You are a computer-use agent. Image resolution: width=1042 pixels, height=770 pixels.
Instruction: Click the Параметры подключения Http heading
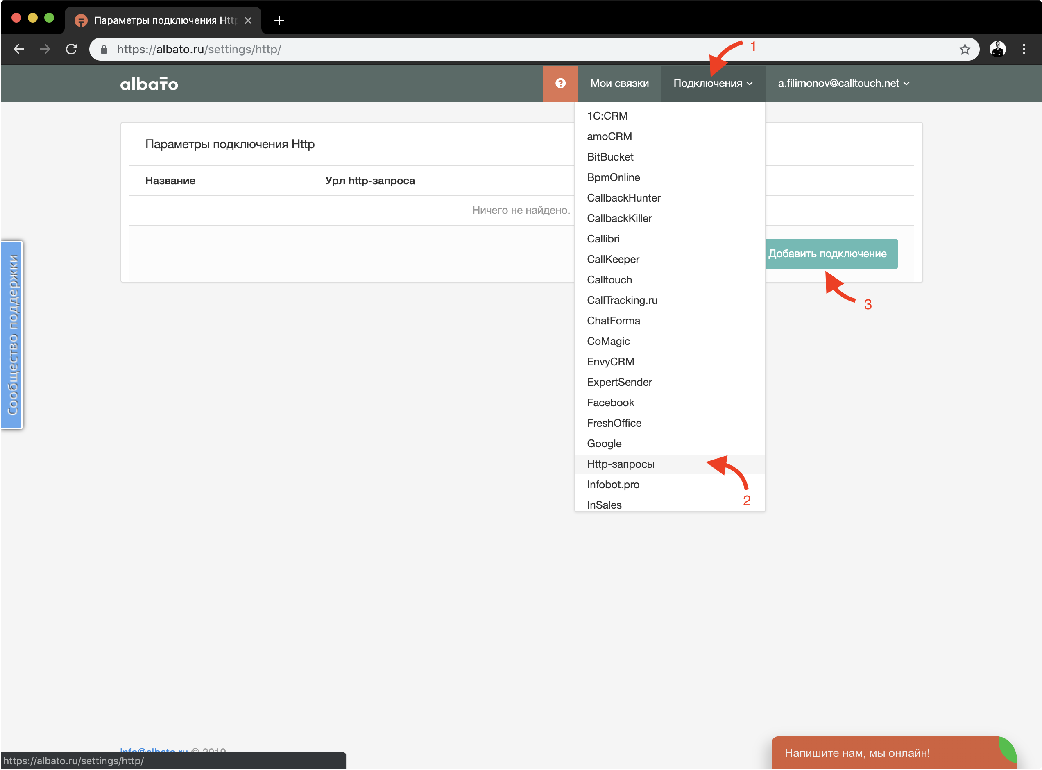click(230, 145)
